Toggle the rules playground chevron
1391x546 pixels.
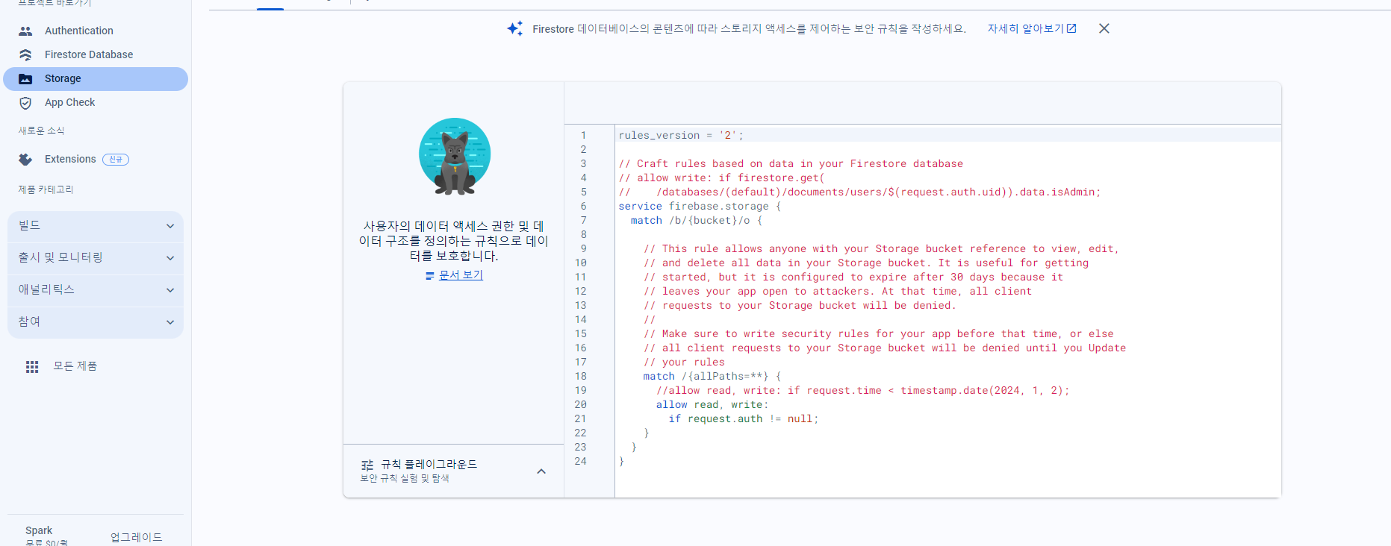tap(541, 471)
